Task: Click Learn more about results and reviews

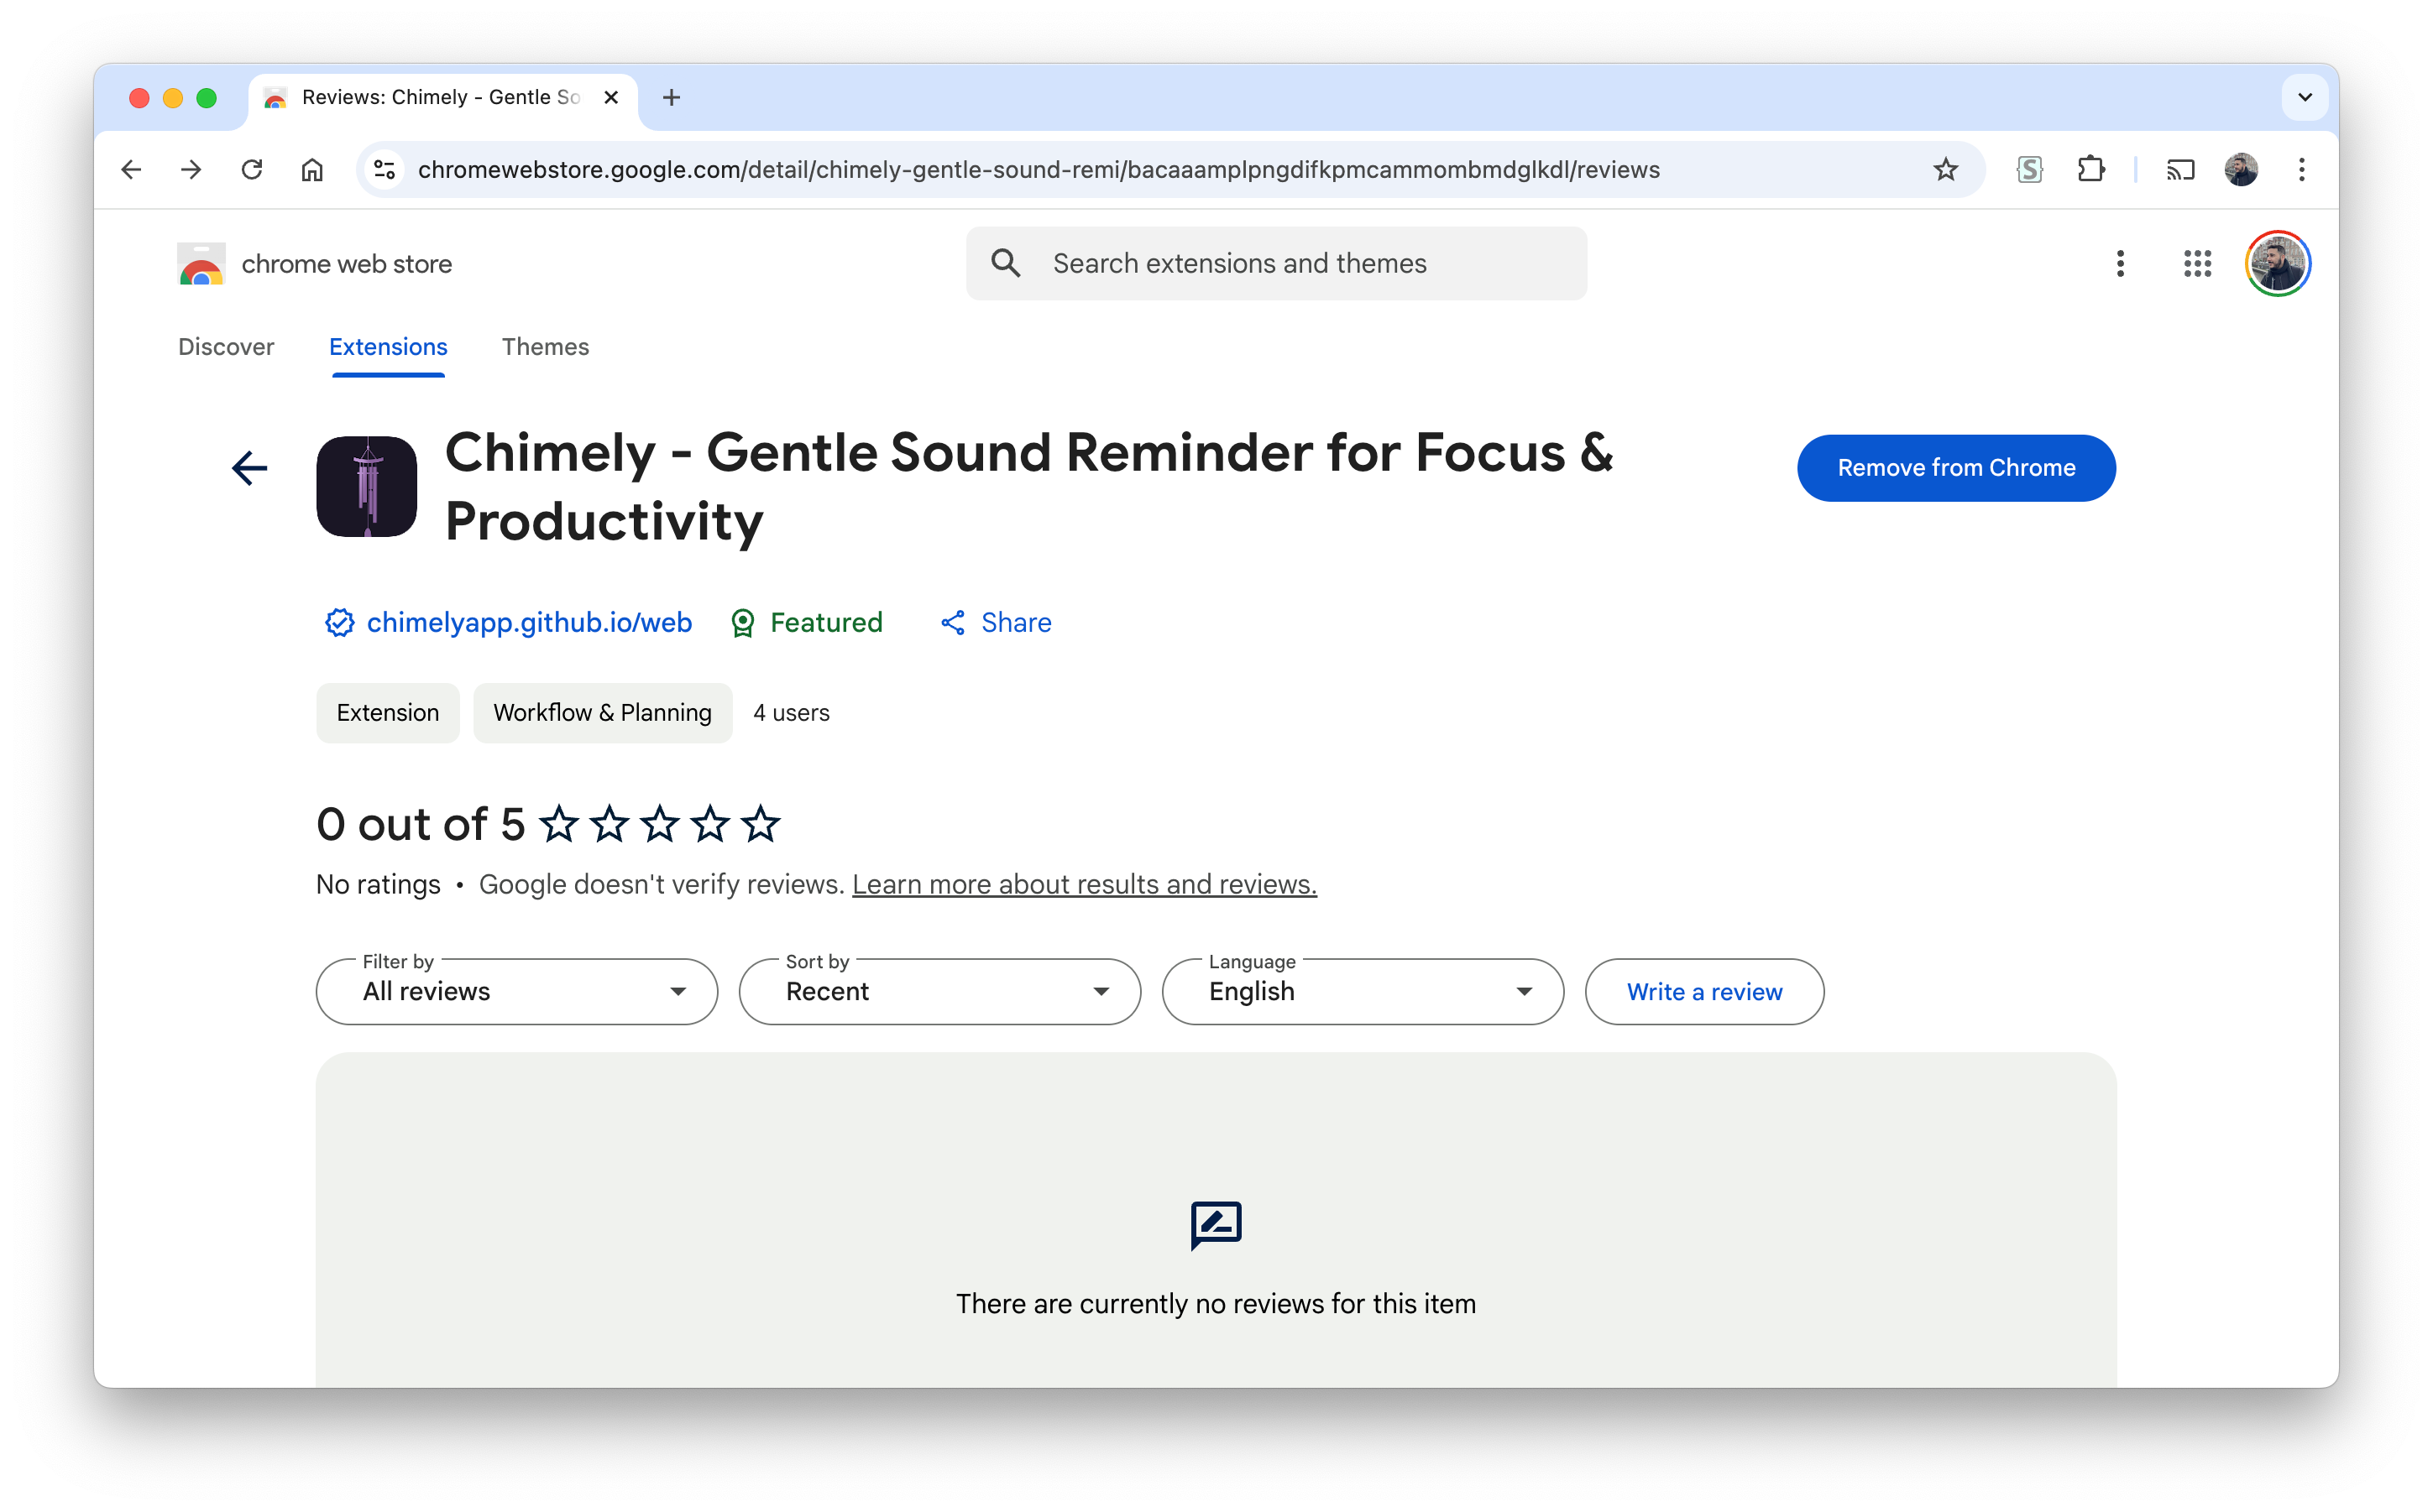Action: [1084, 884]
